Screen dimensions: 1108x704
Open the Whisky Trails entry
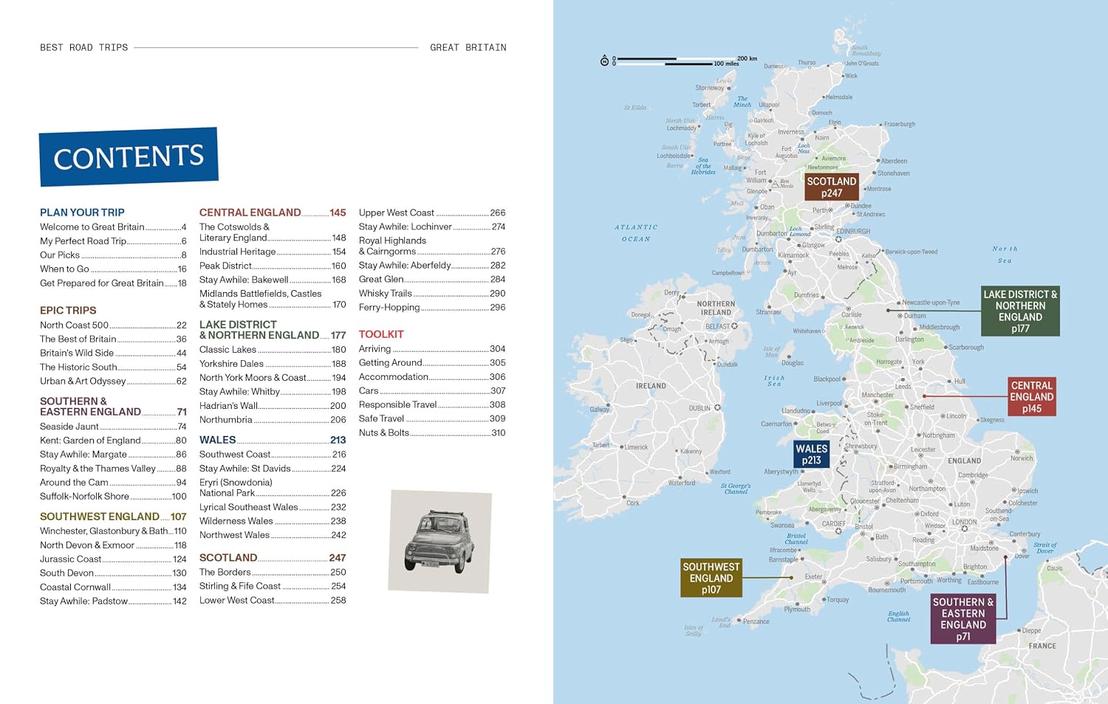[432, 294]
